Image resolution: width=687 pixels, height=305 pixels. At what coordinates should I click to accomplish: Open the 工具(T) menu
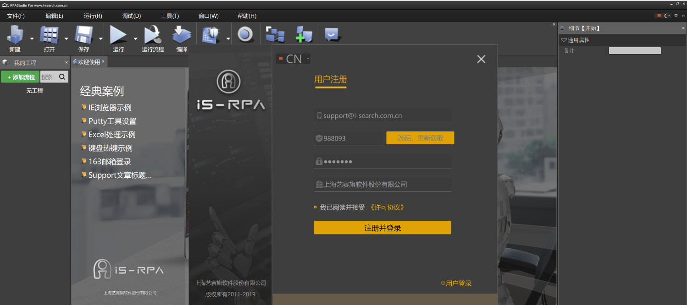coord(170,16)
